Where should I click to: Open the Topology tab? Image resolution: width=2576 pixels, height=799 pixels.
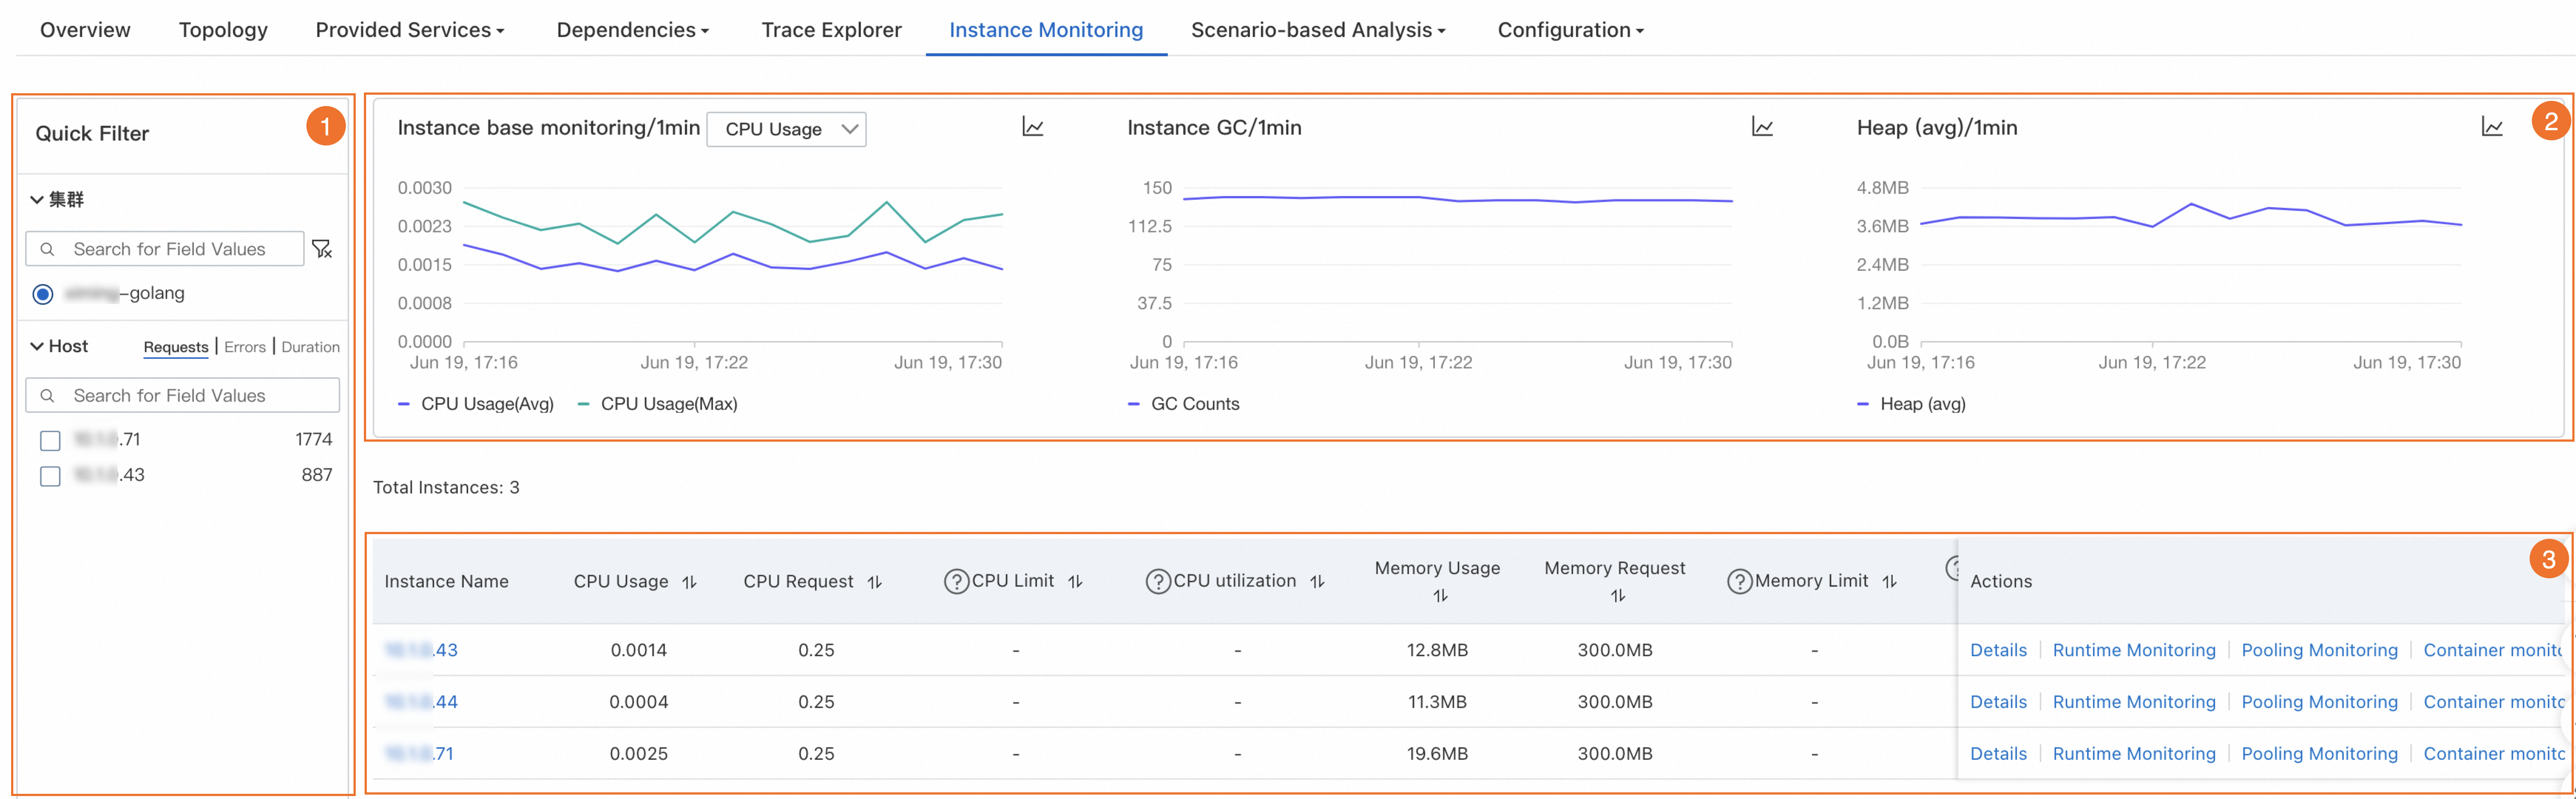coord(223,30)
